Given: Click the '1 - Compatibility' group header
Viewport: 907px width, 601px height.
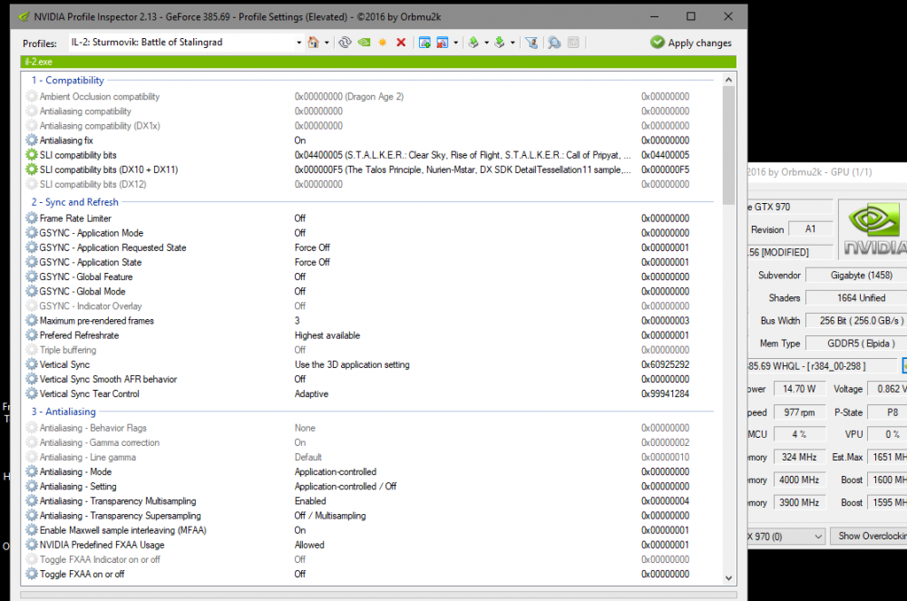Looking at the screenshot, I should pyautogui.click(x=68, y=81).
